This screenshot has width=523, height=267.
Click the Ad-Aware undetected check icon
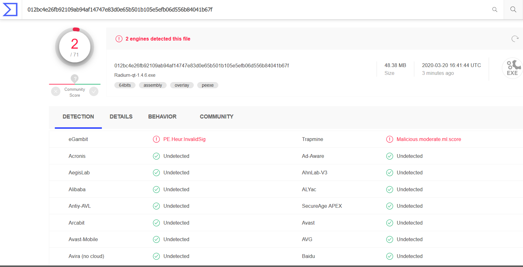click(390, 156)
